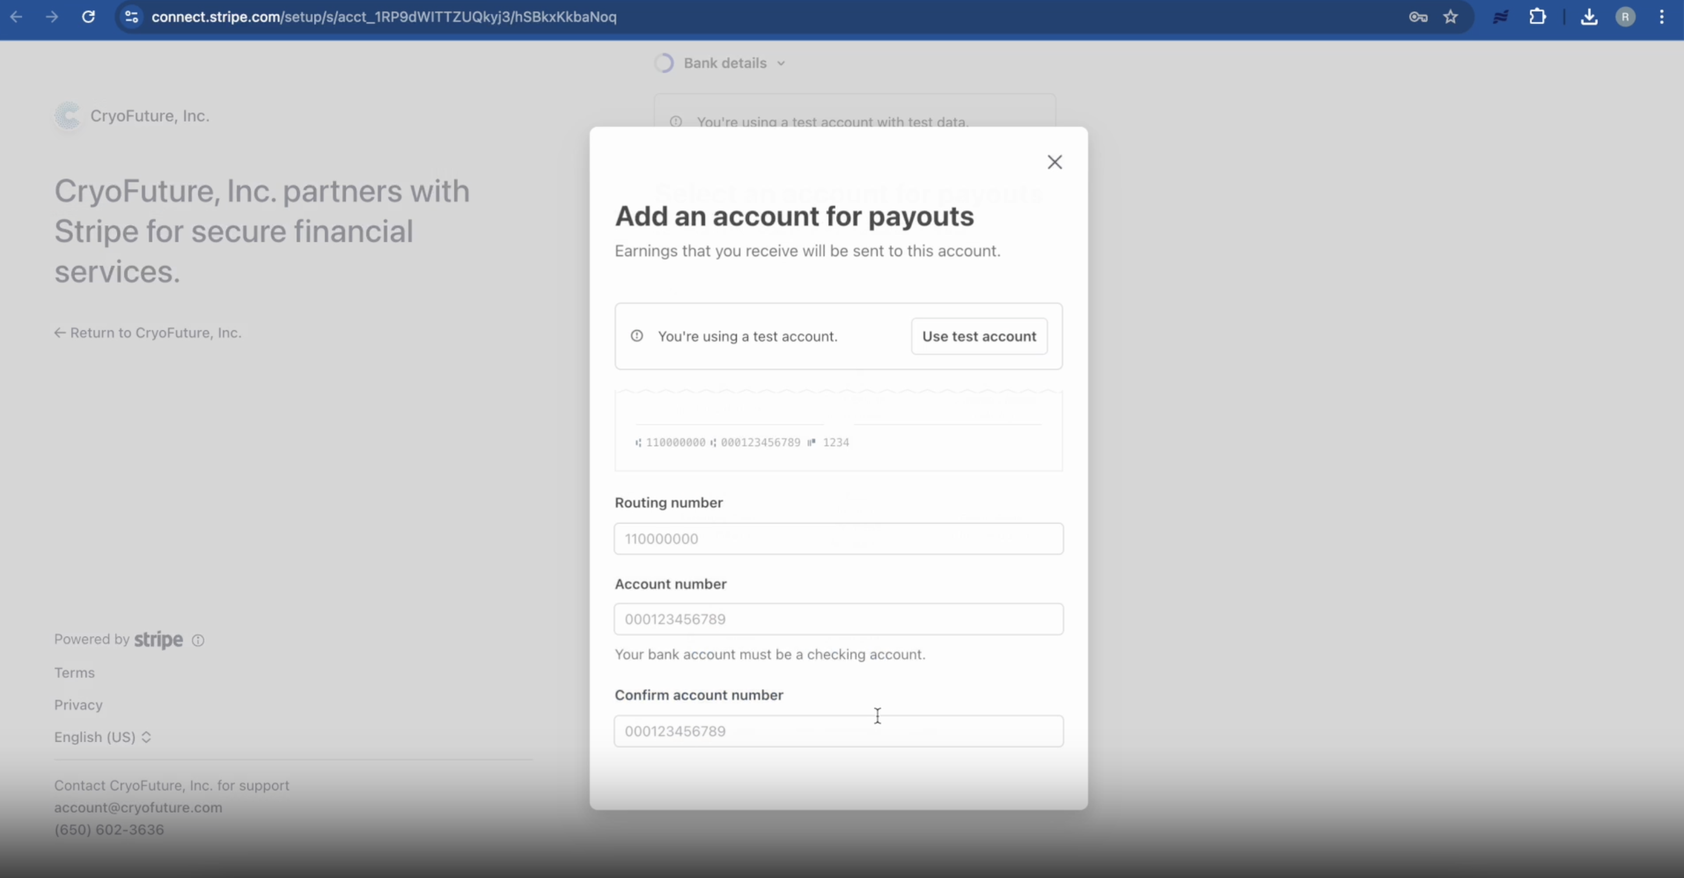Follow the Return to CryoFuture link
The width and height of the screenshot is (1684, 878).
[x=147, y=333]
